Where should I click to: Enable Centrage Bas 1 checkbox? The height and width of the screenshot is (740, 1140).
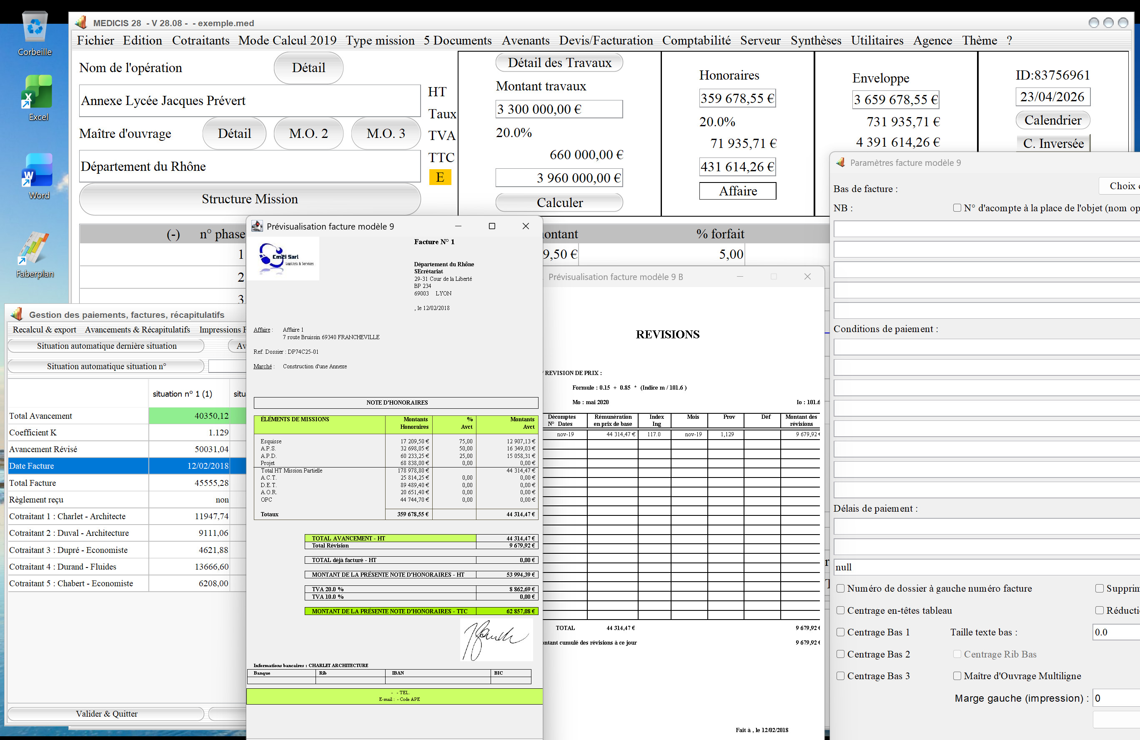click(x=840, y=632)
